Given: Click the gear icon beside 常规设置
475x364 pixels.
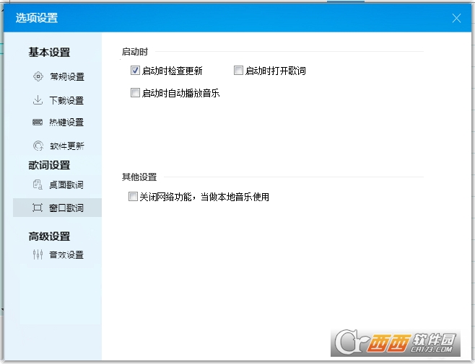Looking at the screenshot, I should pyautogui.click(x=38, y=76).
